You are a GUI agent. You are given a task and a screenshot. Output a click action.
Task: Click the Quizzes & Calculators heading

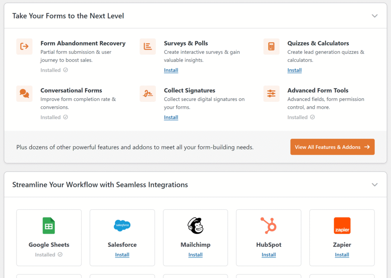[x=318, y=43]
